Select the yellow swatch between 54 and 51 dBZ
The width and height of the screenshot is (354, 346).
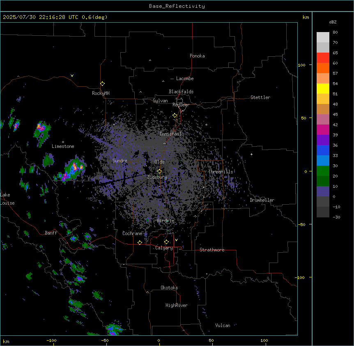tap(323, 89)
